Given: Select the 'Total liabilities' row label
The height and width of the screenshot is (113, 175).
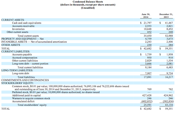Looking at the screenshot, I should (x=26, y=77).
